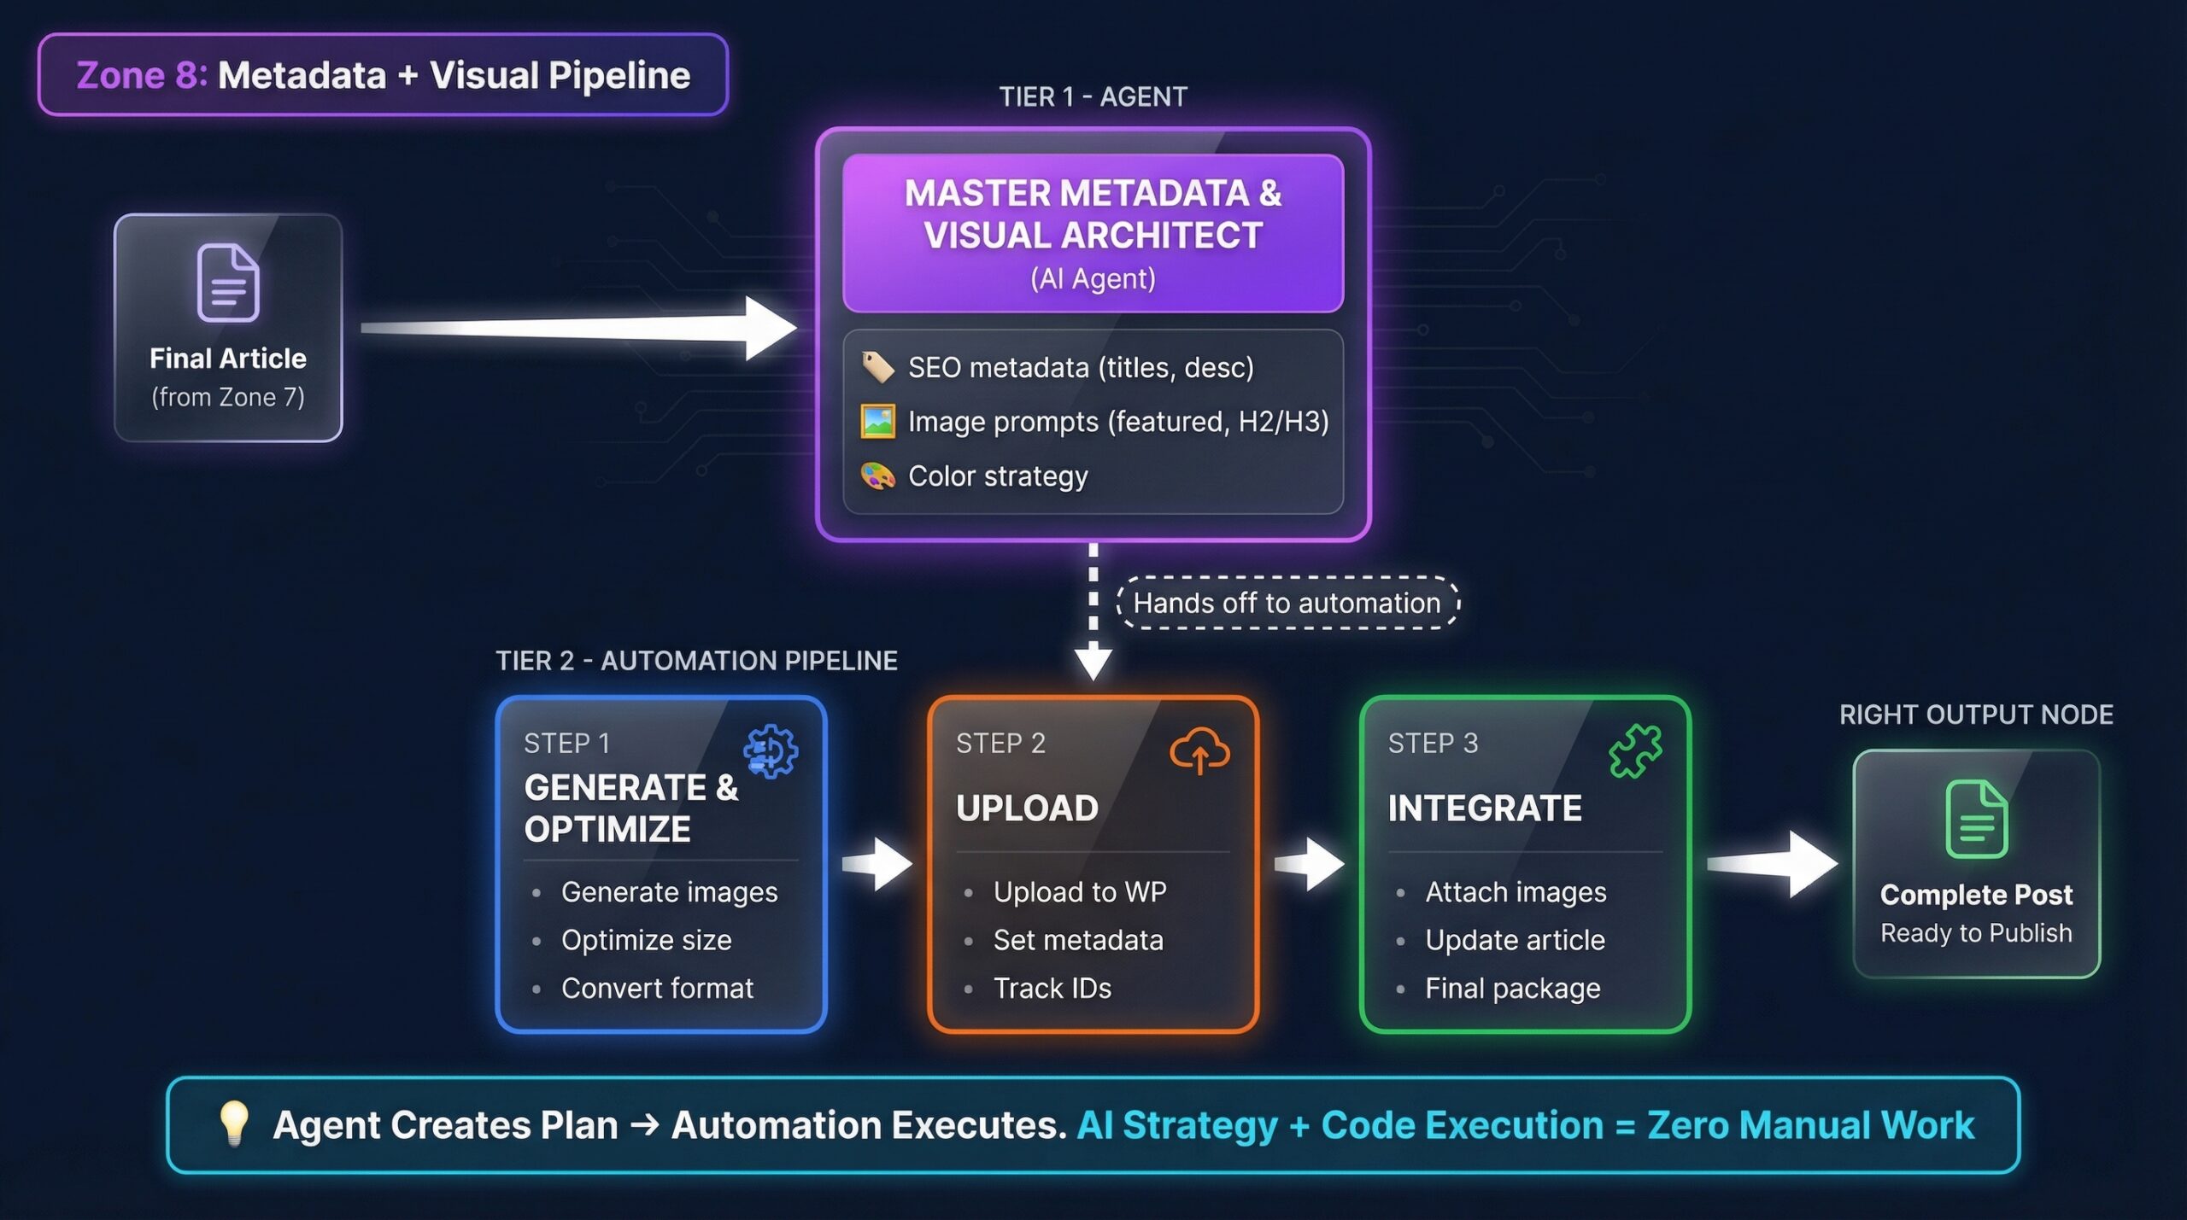Click the Zone 8 title label
The image size is (2187, 1220).
[x=383, y=75]
